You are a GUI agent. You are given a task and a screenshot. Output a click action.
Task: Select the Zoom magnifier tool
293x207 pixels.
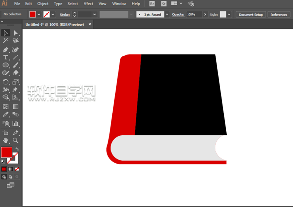(16, 140)
